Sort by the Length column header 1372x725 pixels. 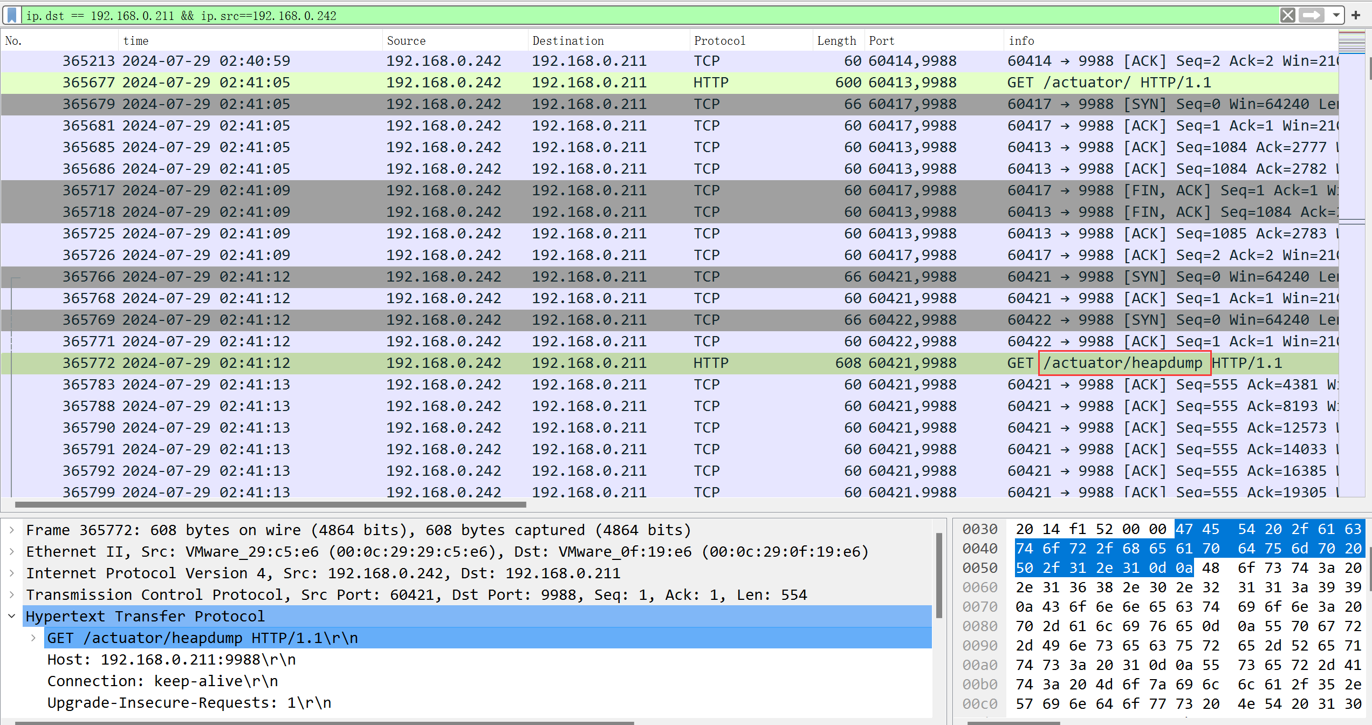pos(838,41)
